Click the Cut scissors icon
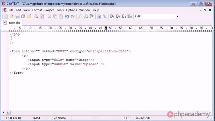The image size is (215, 121). coord(49,16)
